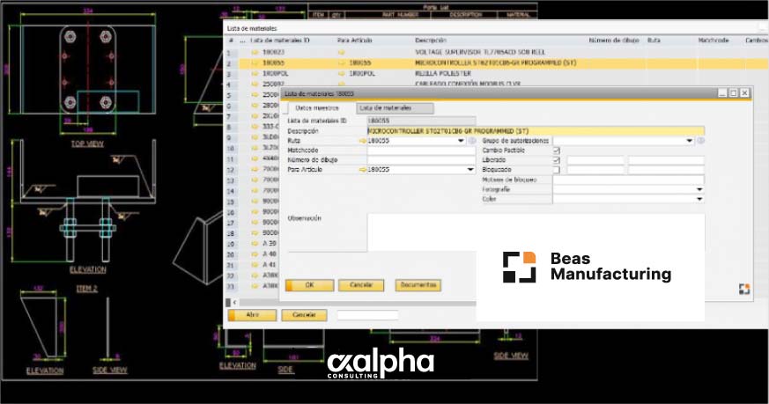Click the link arrow beside Para Artículo field
The height and width of the screenshot is (404, 769).
[363, 170]
